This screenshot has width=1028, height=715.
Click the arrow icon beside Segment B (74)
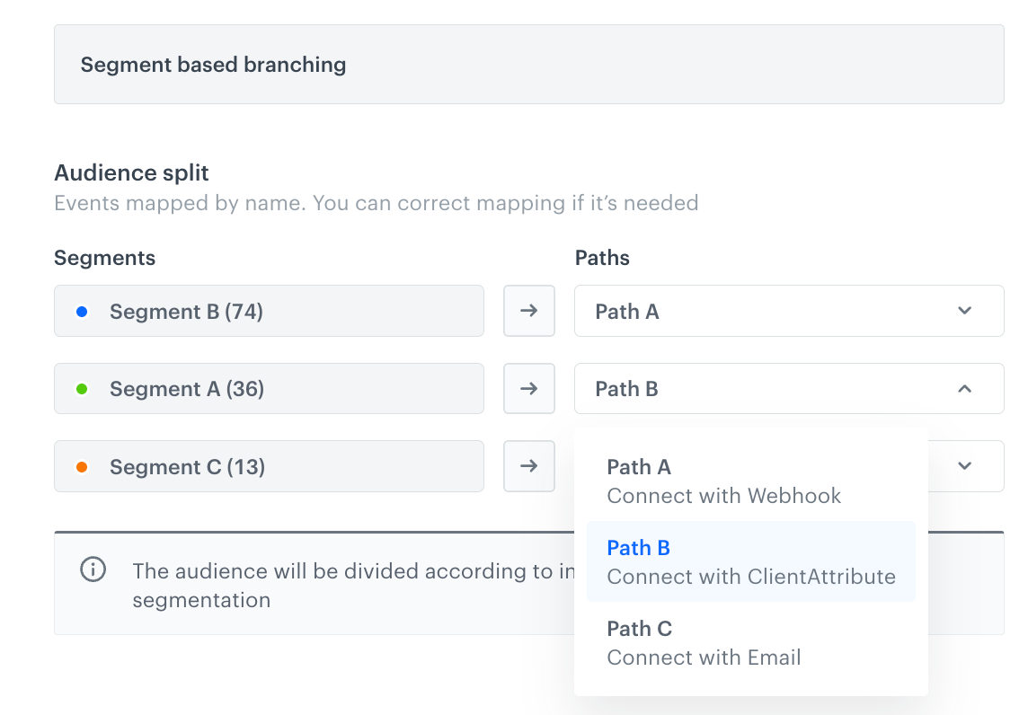[528, 311]
